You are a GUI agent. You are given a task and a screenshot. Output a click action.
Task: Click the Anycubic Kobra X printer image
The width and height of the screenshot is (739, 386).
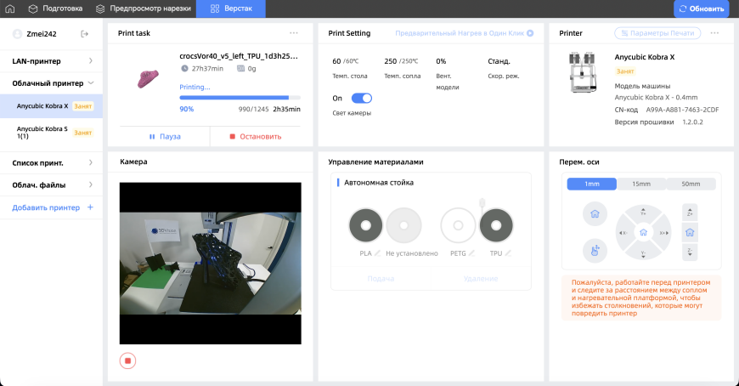click(x=583, y=72)
